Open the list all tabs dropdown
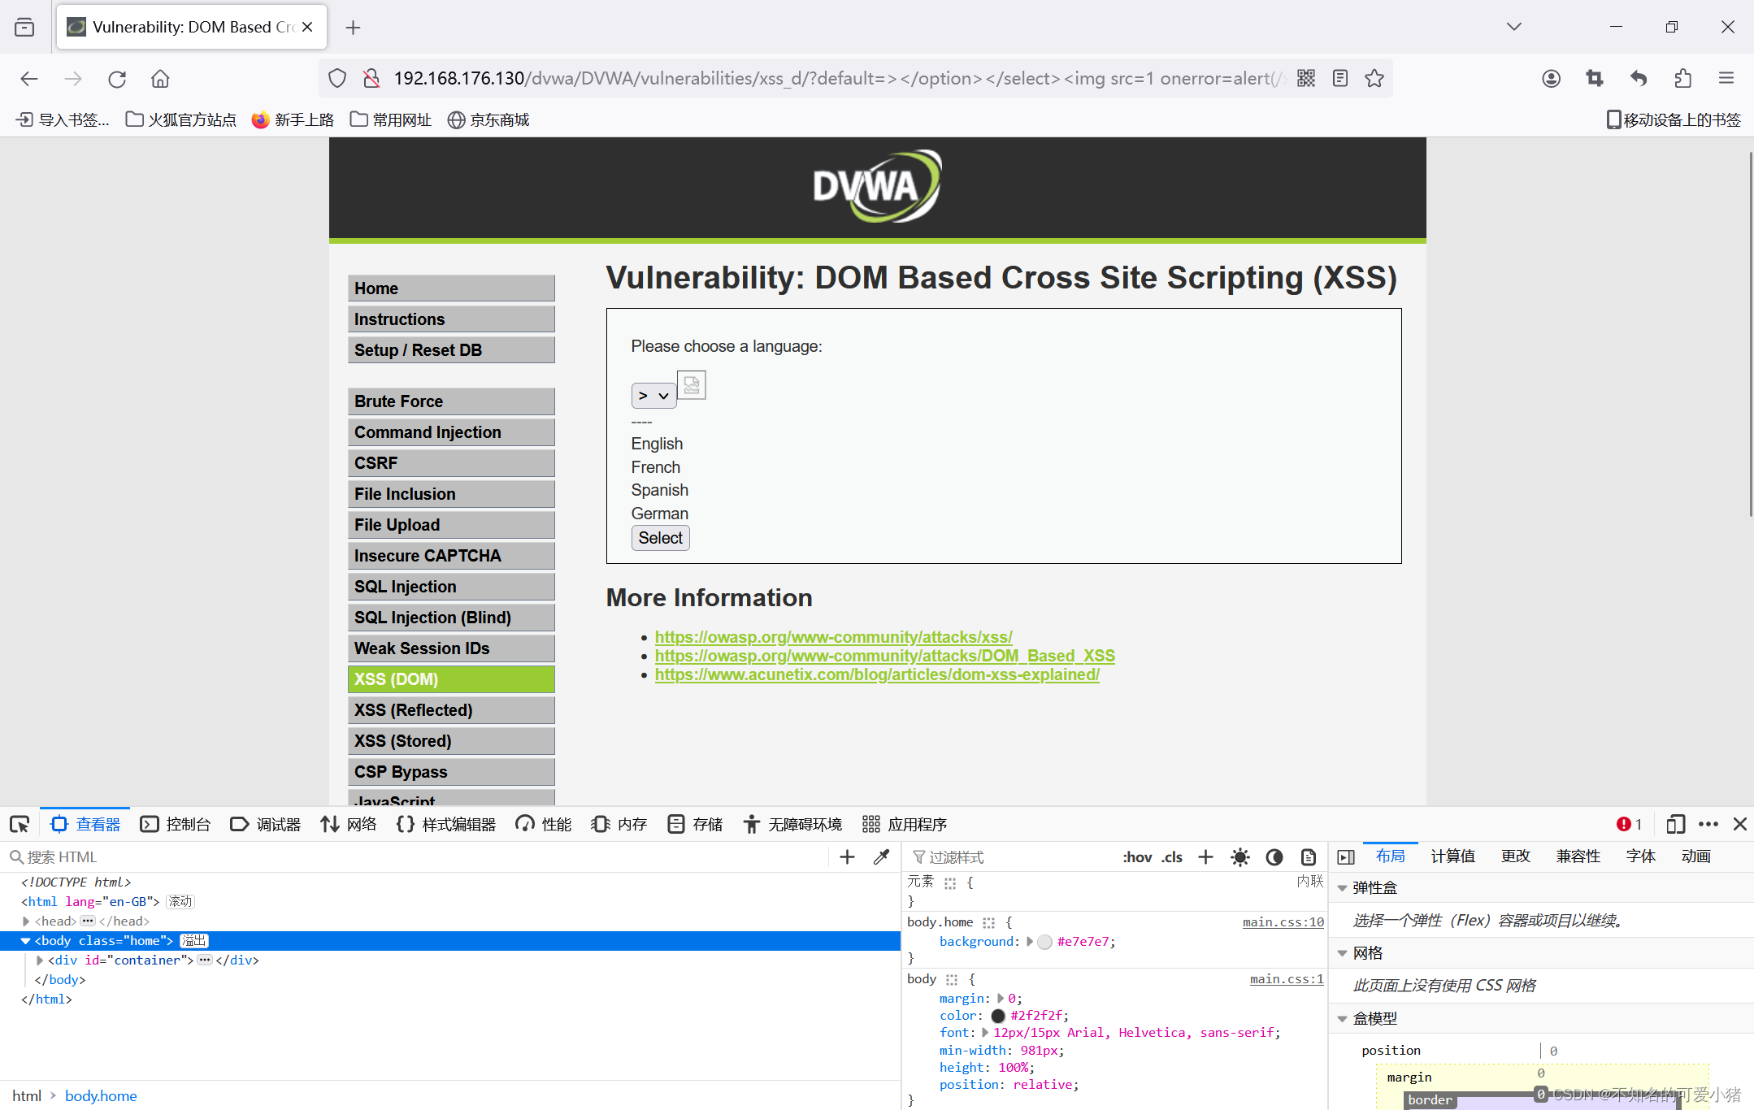Image resolution: width=1754 pixels, height=1110 pixels. click(1513, 27)
